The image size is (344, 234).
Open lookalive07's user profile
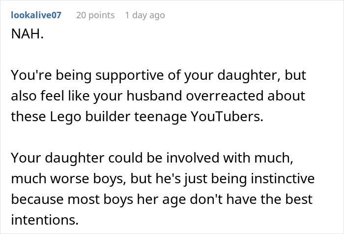pyautogui.click(x=36, y=15)
